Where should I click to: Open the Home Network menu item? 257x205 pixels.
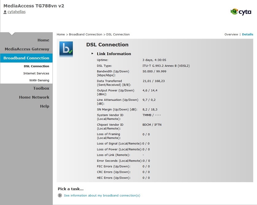pos(34,97)
